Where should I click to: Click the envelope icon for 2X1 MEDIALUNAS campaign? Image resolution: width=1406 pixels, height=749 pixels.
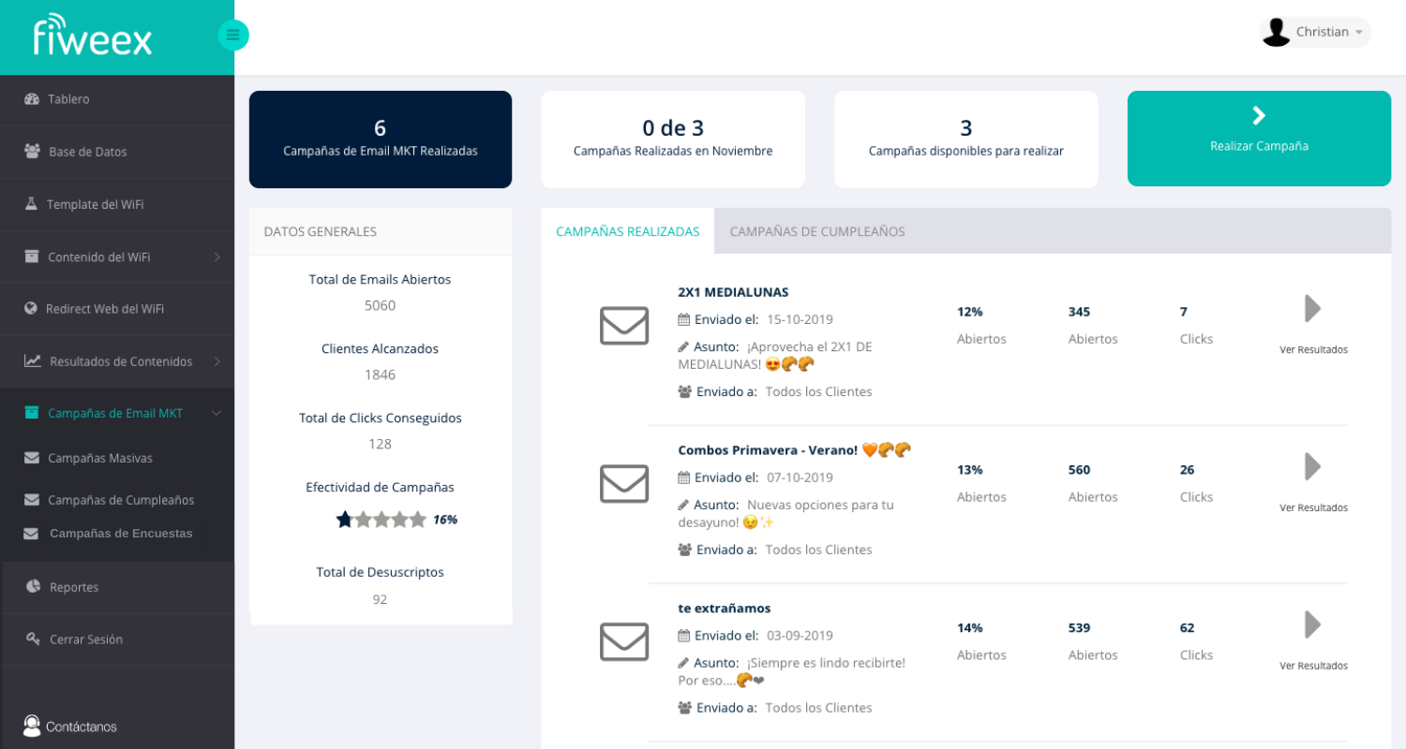623,326
